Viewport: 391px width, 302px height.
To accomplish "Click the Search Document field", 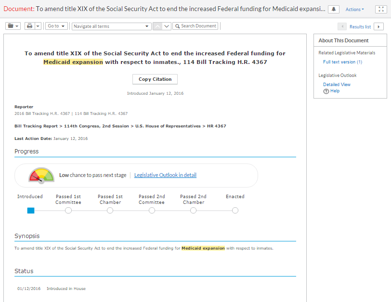I will (x=195, y=26).
